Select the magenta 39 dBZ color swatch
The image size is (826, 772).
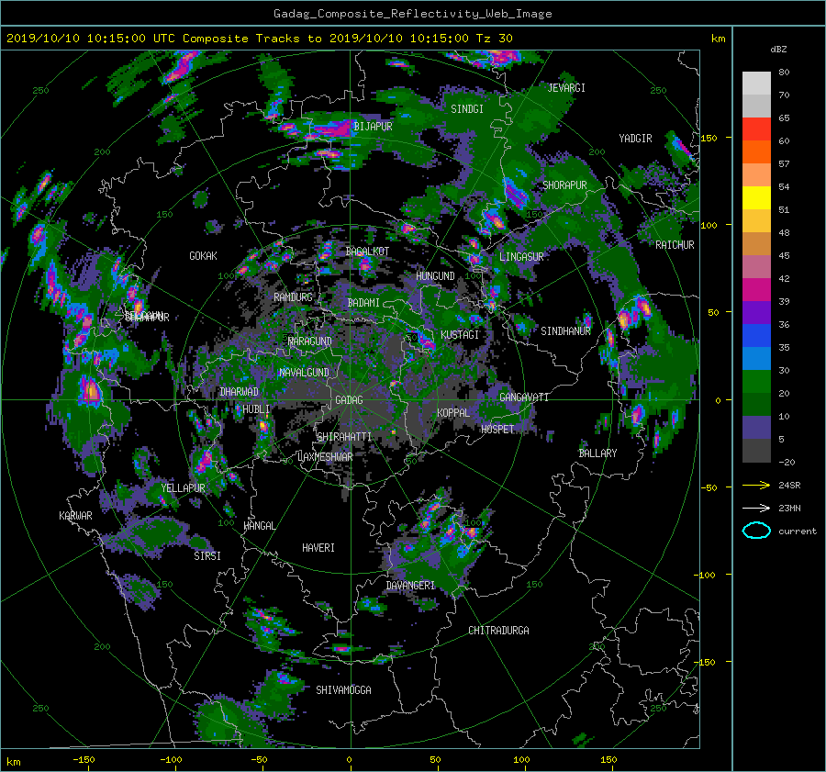(756, 290)
